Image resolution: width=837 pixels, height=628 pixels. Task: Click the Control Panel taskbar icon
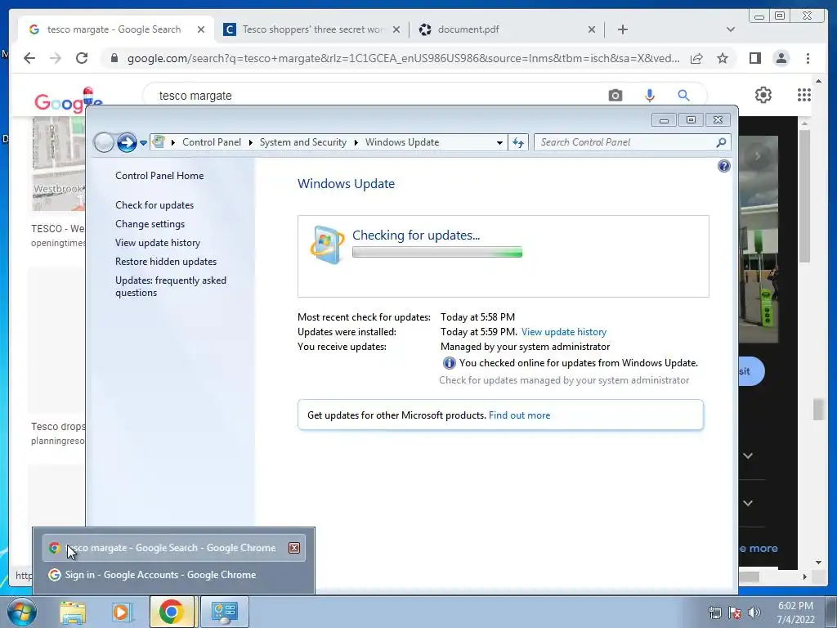pyautogui.click(x=224, y=612)
